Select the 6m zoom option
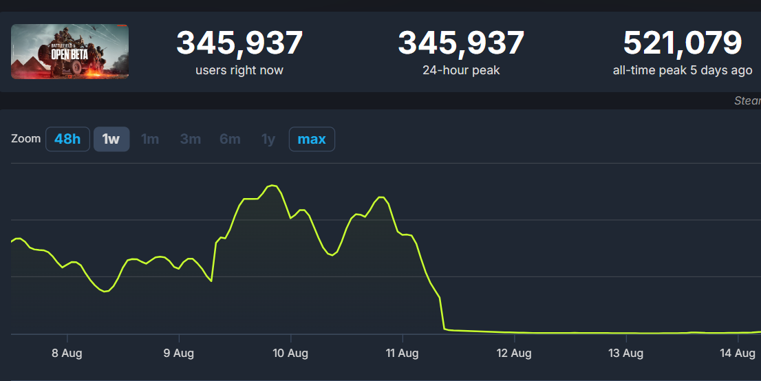Screen dimensions: 761x381 230,140
